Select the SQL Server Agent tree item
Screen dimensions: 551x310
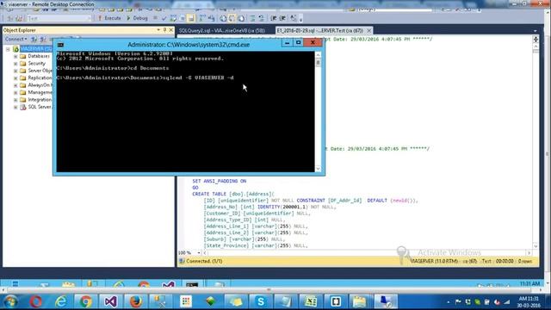tap(40, 107)
